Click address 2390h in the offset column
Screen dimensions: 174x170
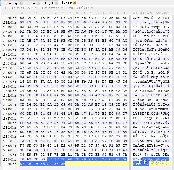[10, 18]
